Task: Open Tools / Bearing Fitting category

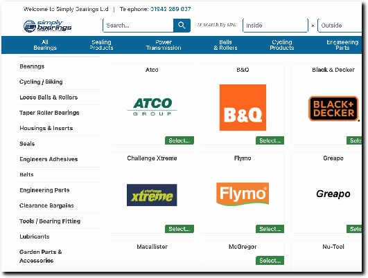Action: pyautogui.click(x=50, y=221)
